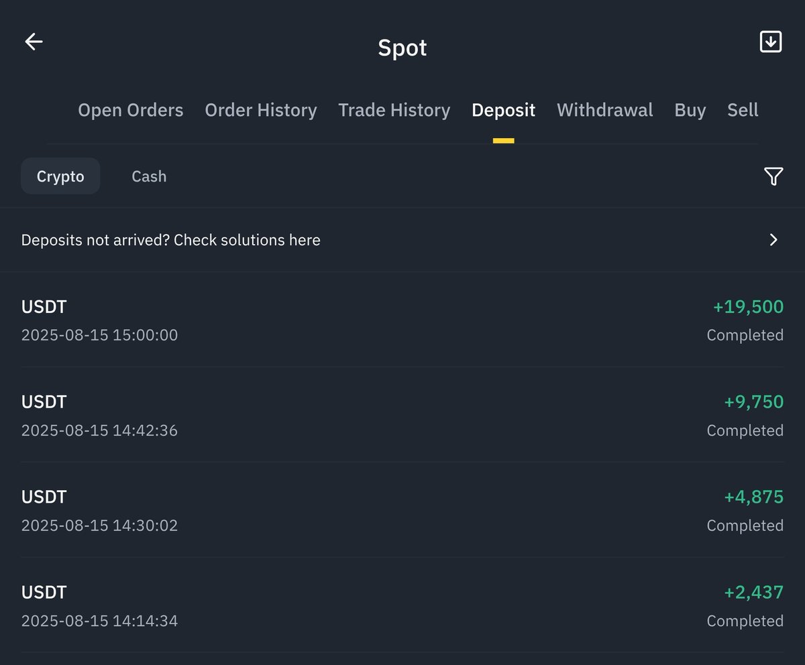Image resolution: width=805 pixels, height=665 pixels.
Task: Click the Spot page title
Action: pos(402,48)
